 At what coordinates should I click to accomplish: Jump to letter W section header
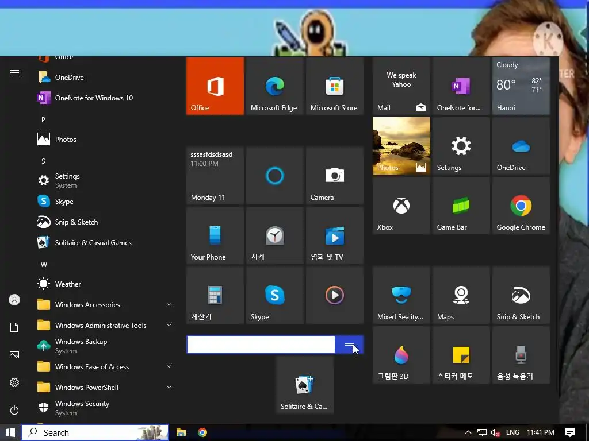(44, 264)
